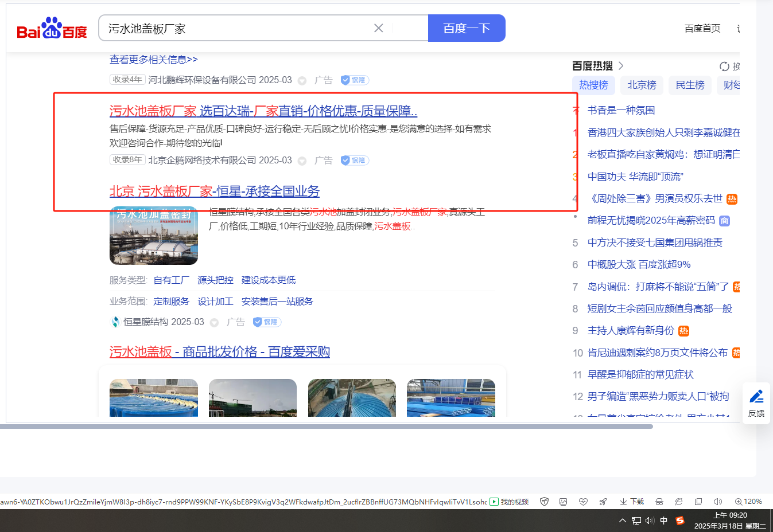This screenshot has width=773, height=532.
Task: Click the Windows taskbar volume icon
Action: coord(650,521)
